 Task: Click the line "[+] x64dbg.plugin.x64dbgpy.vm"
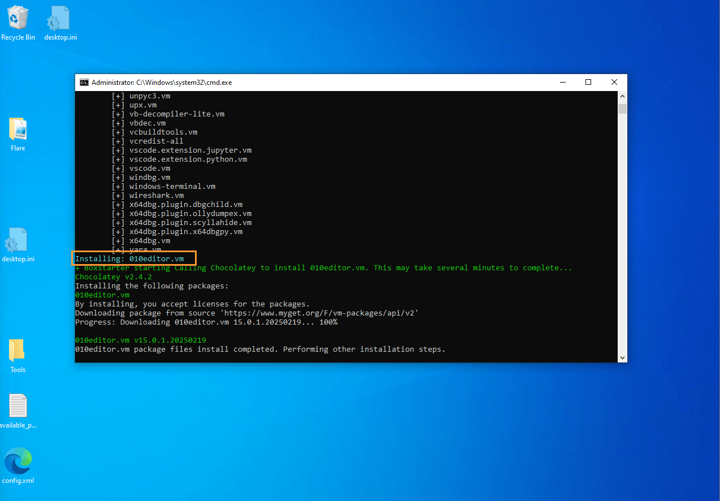(177, 232)
